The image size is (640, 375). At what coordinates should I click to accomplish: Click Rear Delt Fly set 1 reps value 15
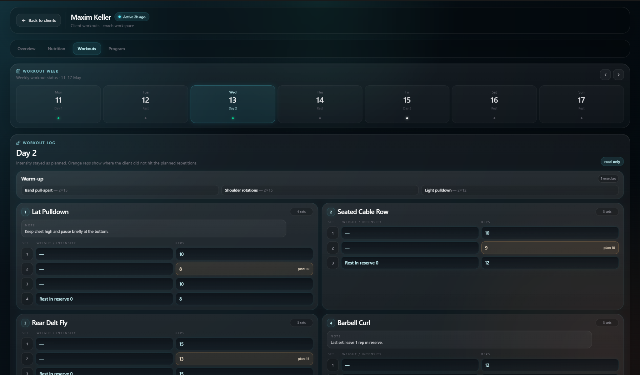click(x=244, y=344)
